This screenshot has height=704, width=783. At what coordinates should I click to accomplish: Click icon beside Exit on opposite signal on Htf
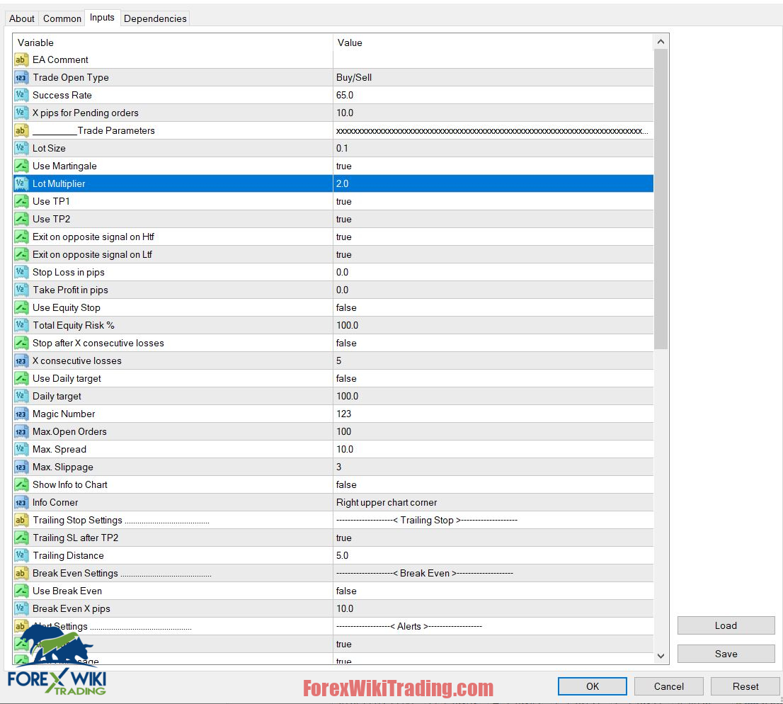point(21,237)
